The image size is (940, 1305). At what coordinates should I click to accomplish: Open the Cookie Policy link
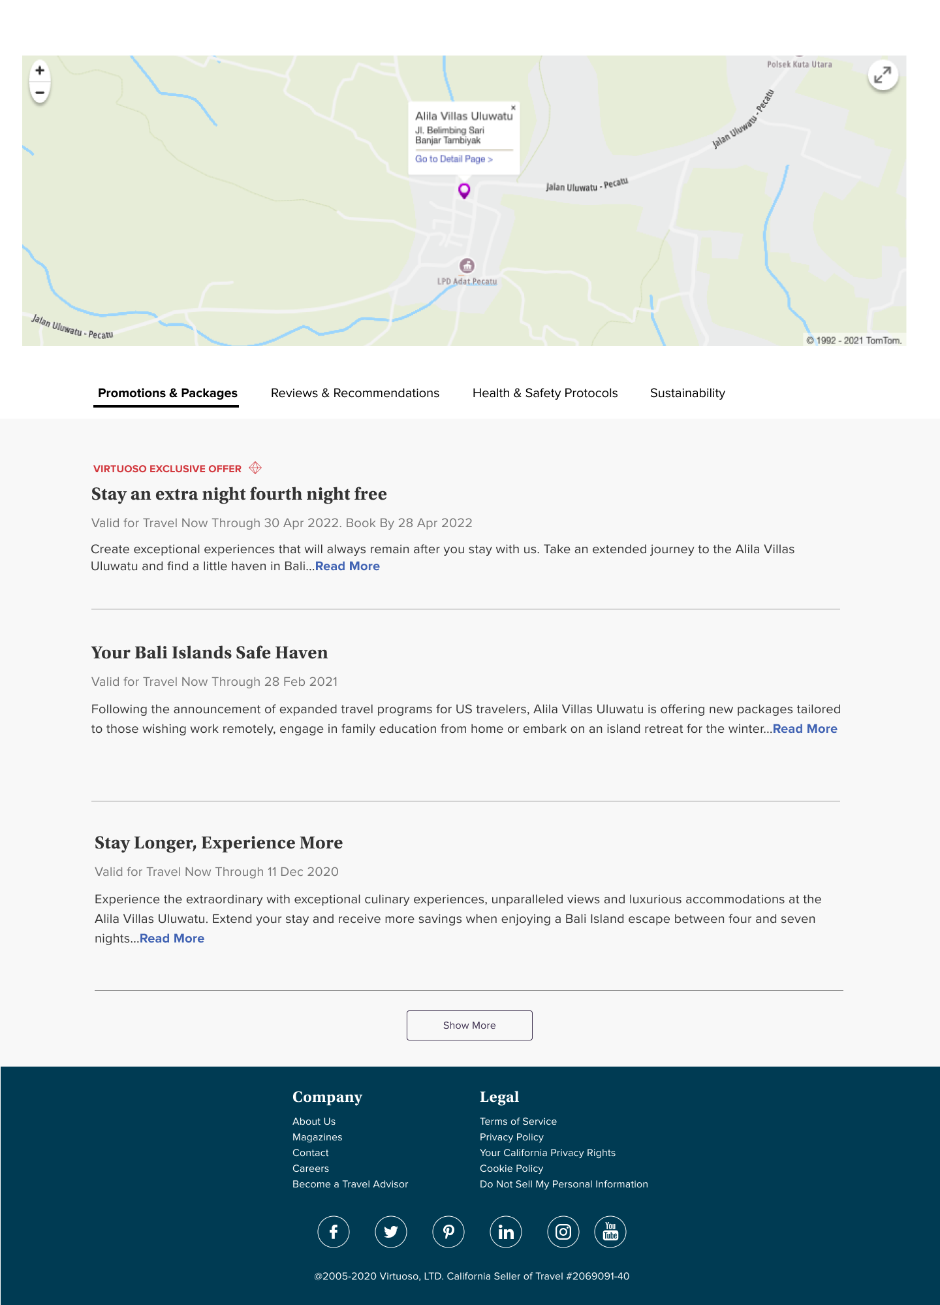[512, 1168]
